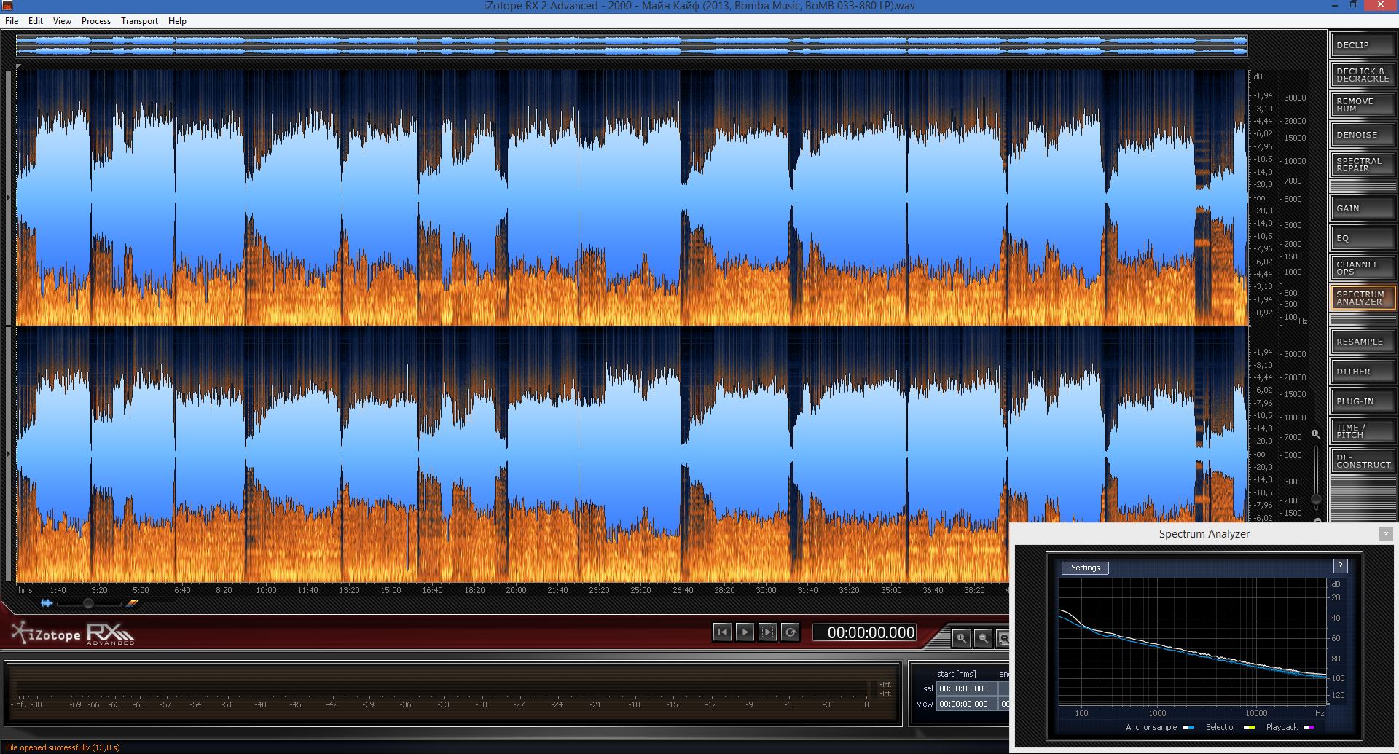Open the Spectrum Analyzer help
This screenshot has width=1399, height=754.
click(1340, 566)
